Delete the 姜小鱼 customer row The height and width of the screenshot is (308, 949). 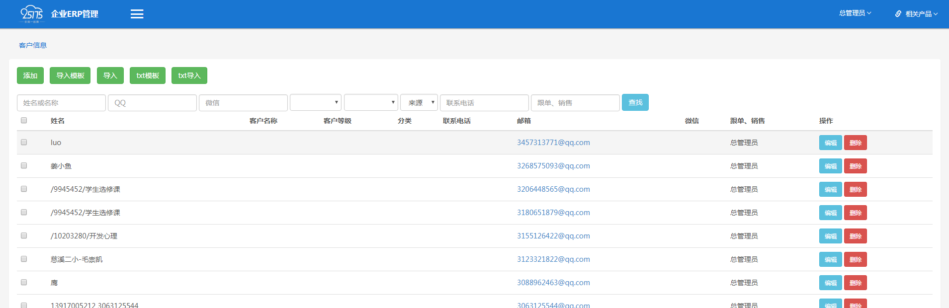click(x=855, y=166)
